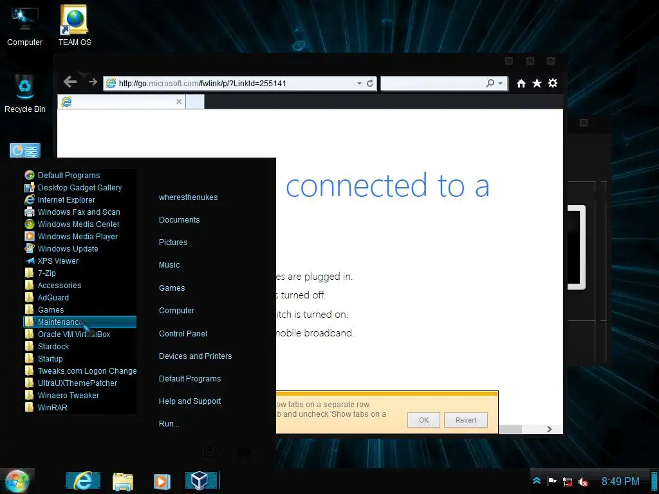The height and width of the screenshot is (494, 659).
Task: Click the Internet Explorer address bar URL
Action: click(x=202, y=83)
